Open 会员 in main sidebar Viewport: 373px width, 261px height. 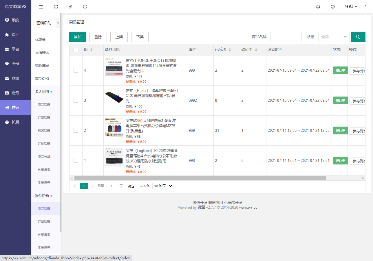pyautogui.click(x=16, y=64)
